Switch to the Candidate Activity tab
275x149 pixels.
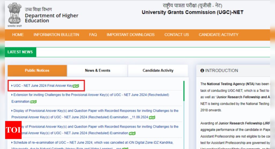pyautogui.click(x=158, y=70)
